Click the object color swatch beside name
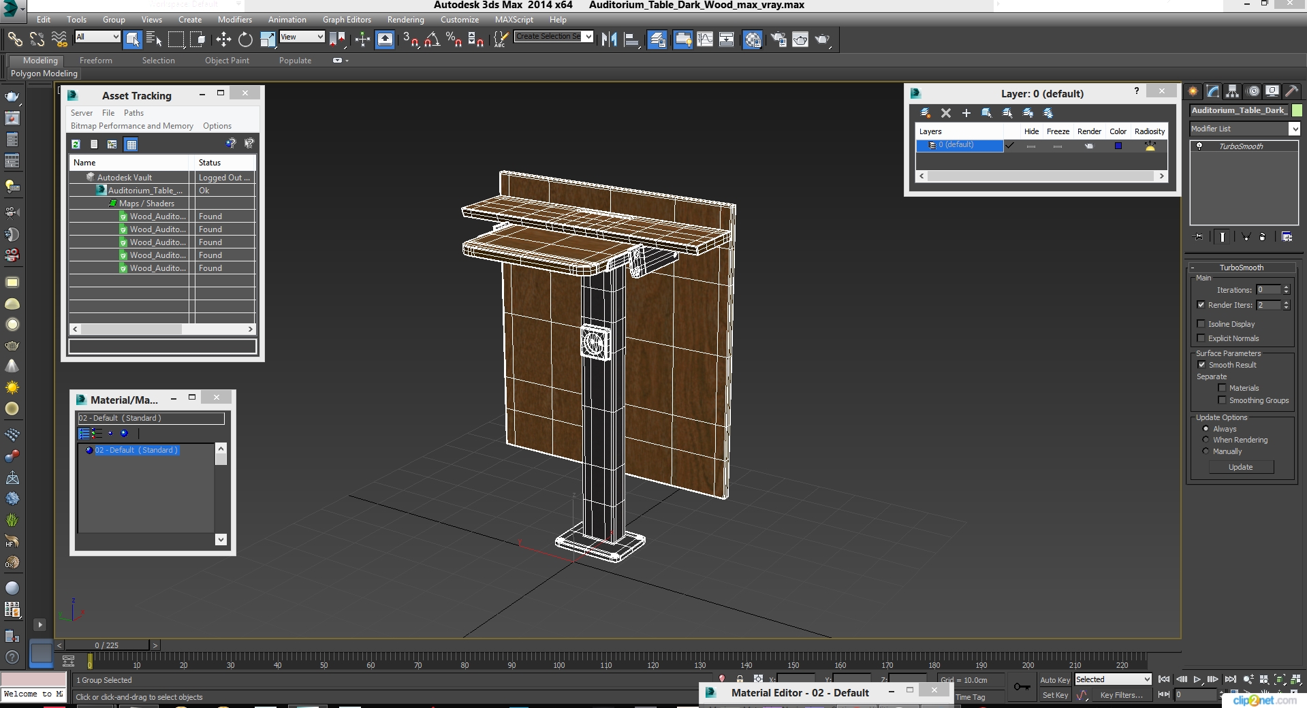The height and width of the screenshot is (708, 1307). [x=1297, y=110]
